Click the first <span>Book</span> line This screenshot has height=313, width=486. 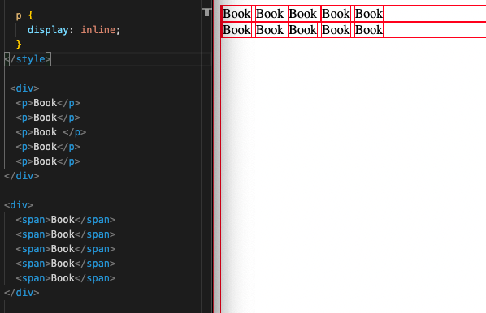(66, 220)
